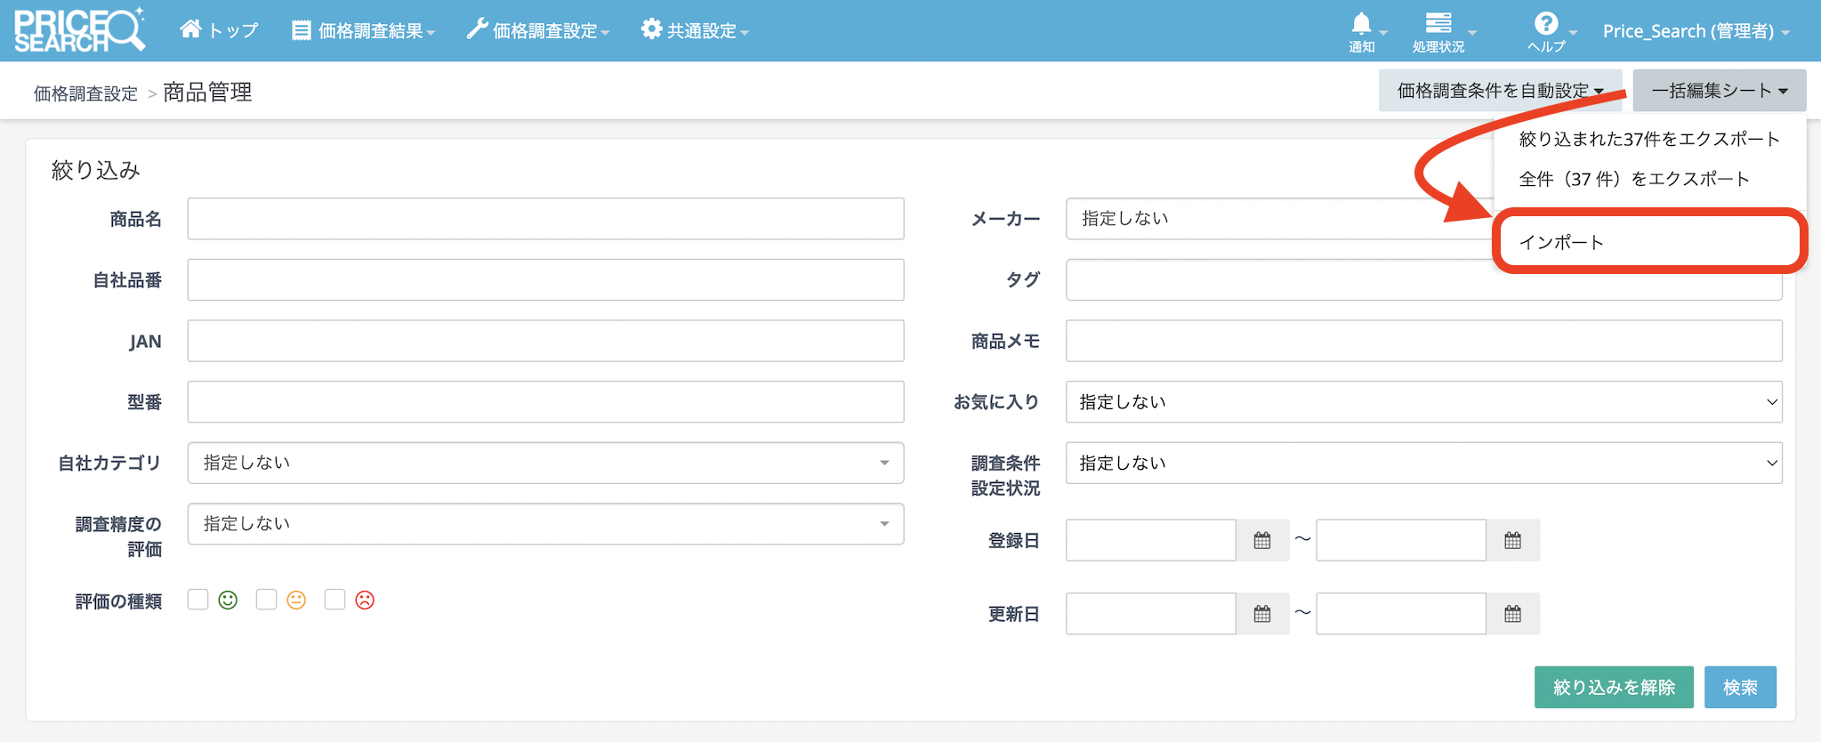This screenshot has width=1821, height=742.
Task: Check the orange neutral face checkbox
Action: point(266,600)
